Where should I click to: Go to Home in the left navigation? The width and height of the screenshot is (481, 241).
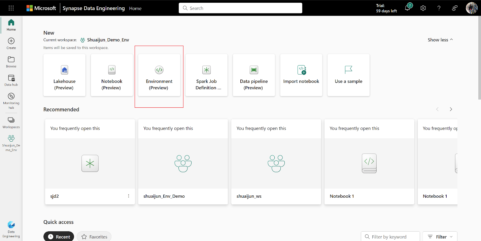pyautogui.click(x=11, y=25)
